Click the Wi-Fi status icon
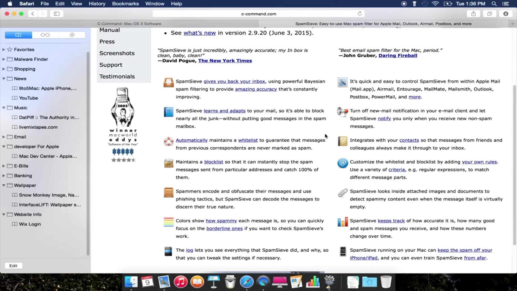 (435, 4)
